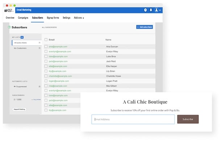
Task: Click the red close window button
Action: pyautogui.click(x=7, y=5)
